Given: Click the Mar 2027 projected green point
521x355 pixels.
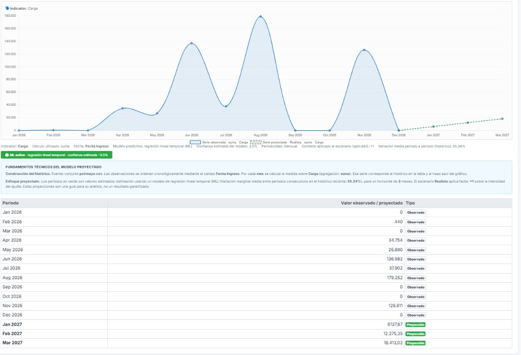Looking at the screenshot, I should (502, 119).
